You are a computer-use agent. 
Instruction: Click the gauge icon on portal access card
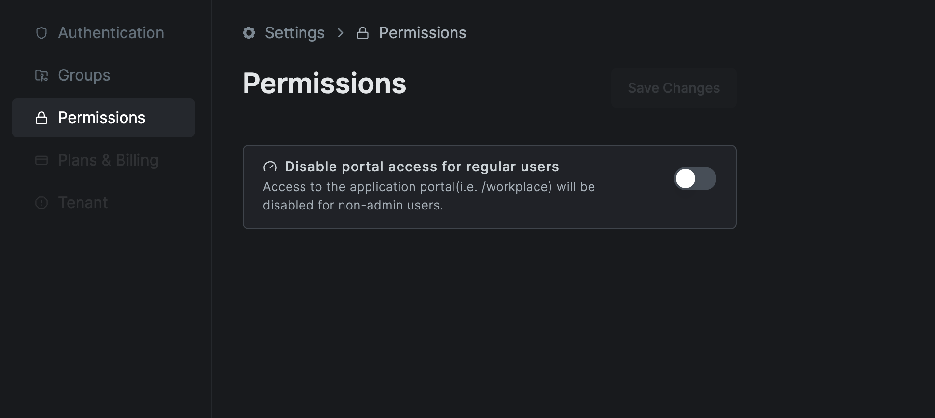(x=270, y=167)
